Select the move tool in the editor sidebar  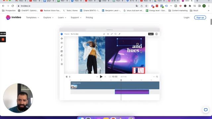coord(62,39)
